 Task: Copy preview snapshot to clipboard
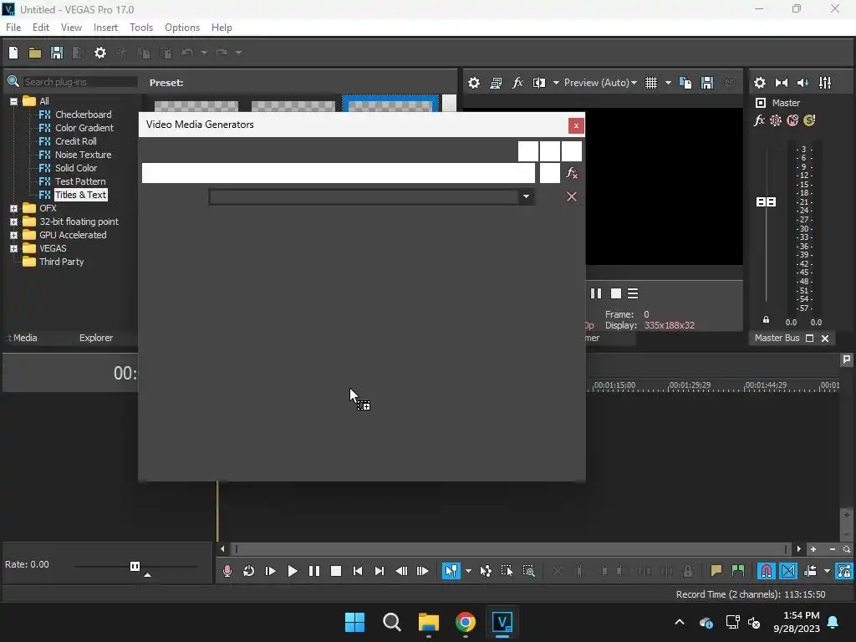click(x=685, y=83)
